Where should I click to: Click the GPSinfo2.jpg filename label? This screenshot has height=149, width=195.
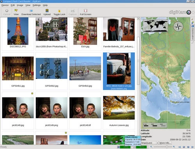pyautogui.click(x=51, y=86)
